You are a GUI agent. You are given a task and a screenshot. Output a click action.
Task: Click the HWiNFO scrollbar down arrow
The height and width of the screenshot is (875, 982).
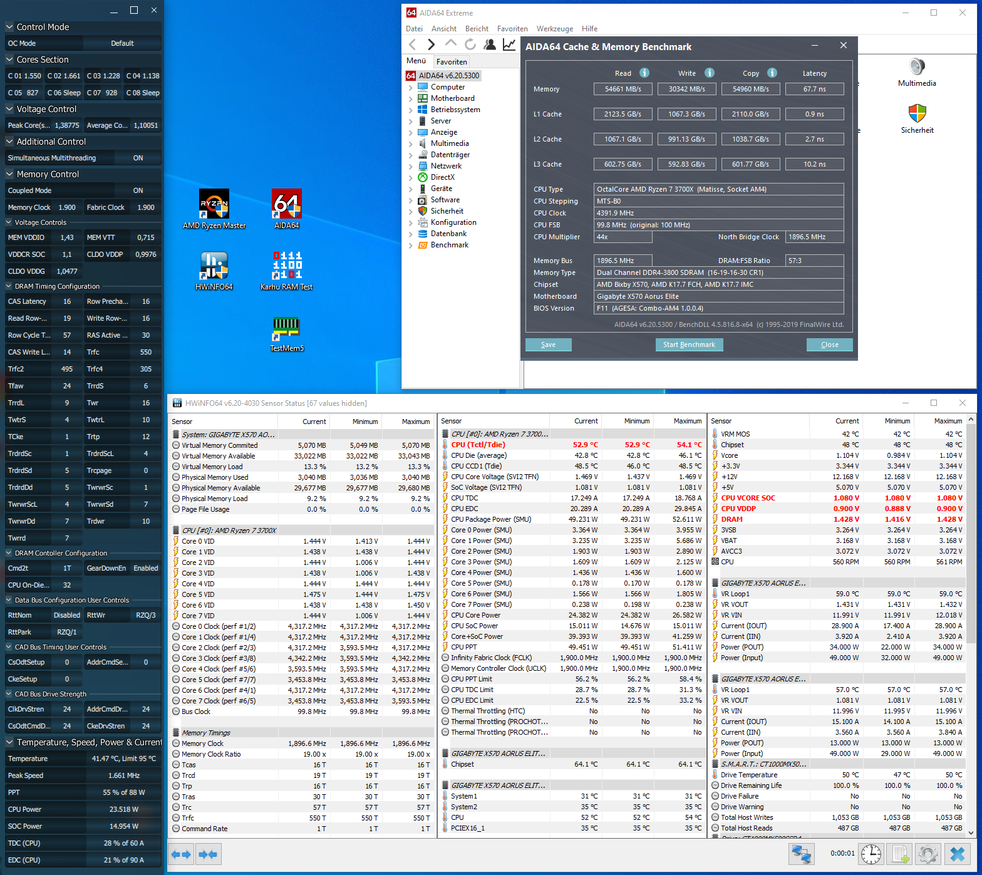click(x=971, y=832)
